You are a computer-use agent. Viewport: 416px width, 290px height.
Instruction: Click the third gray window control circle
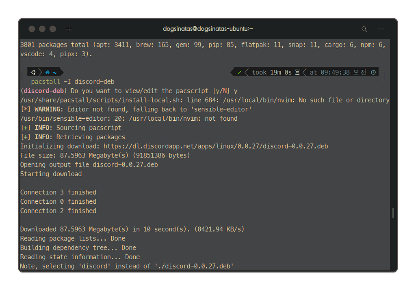pos(53,29)
